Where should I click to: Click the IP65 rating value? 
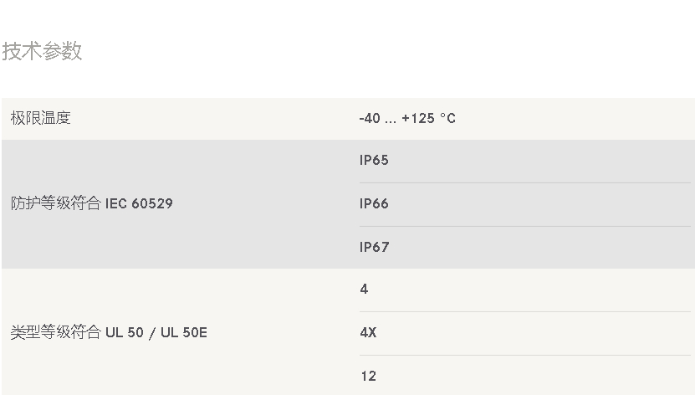[374, 160]
